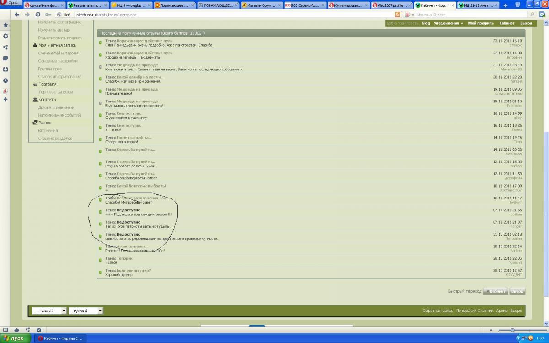Open a new tab with plus icon
The height and width of the screenshot is (343, 549).
(x=505, y=5)
